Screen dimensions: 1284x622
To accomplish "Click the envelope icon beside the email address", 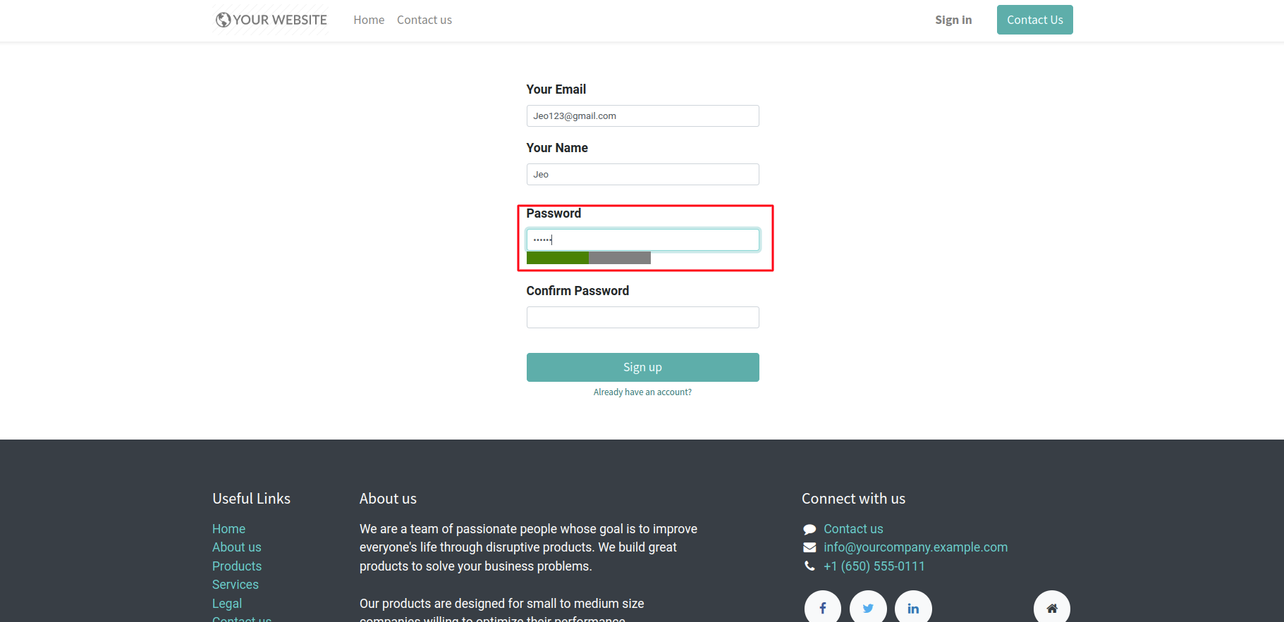I will tap(809, 547).
